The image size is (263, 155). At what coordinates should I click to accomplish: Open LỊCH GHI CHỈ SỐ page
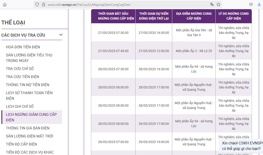20,106
